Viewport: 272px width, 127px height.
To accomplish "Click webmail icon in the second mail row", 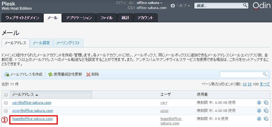I will point(266,110).
